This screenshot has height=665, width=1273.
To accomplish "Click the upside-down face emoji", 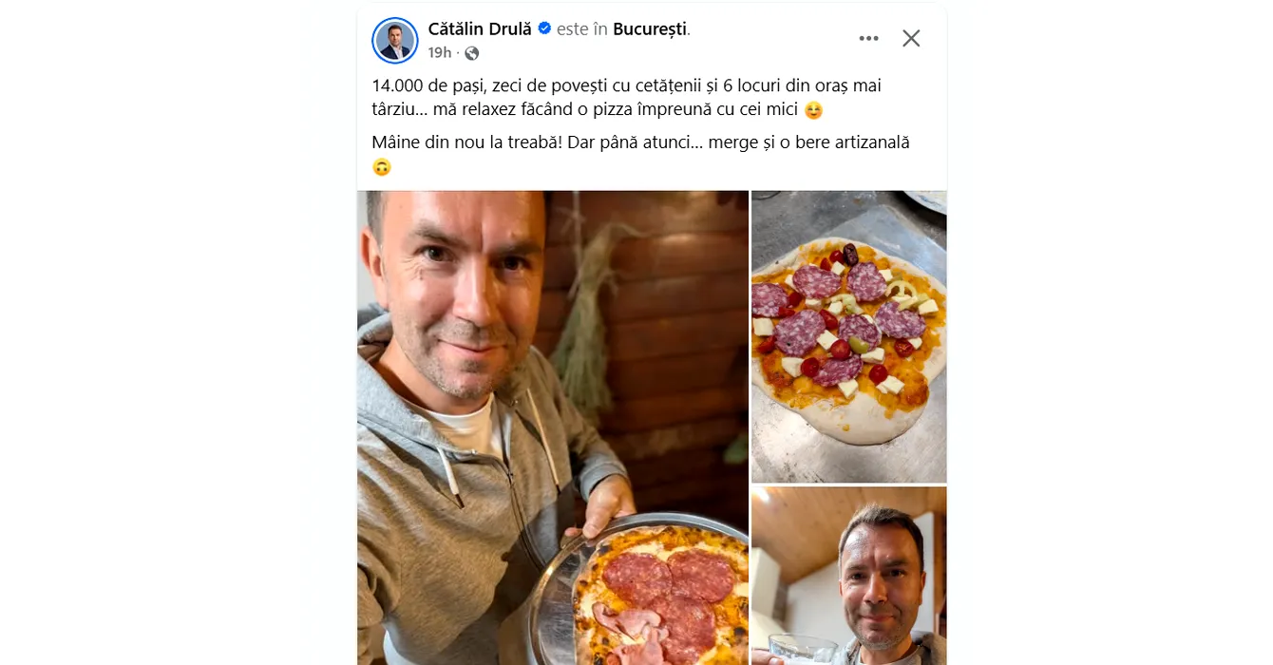I will [381, 168].
